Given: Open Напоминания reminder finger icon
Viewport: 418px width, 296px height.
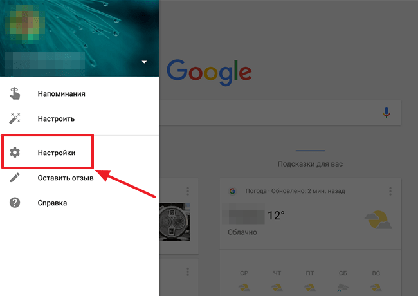Looking at the screenshot, I should coord(15,93).
